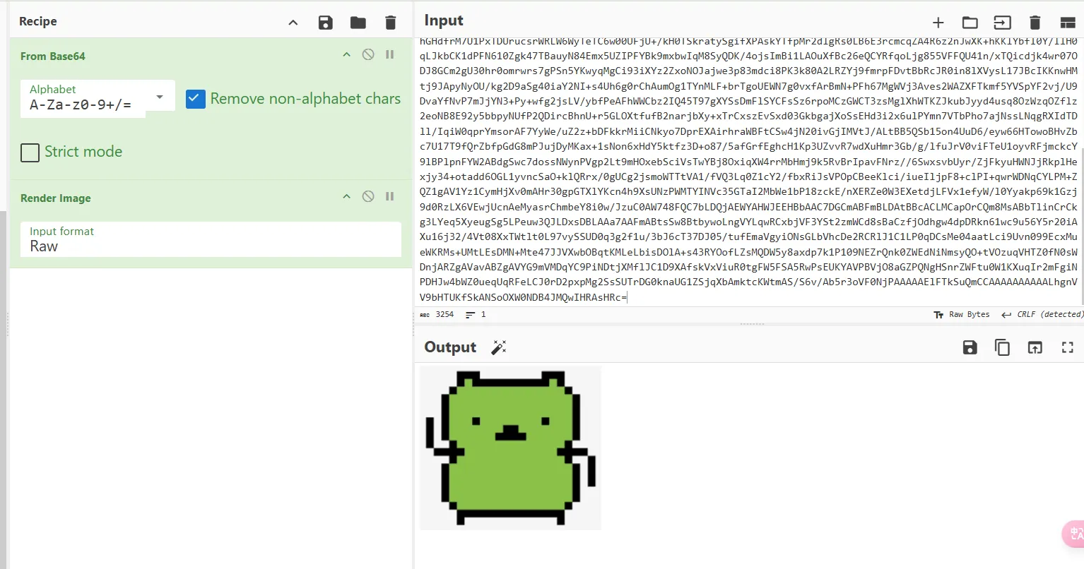
Task: Clear the recipe with the trash icon
Action: 391,23
